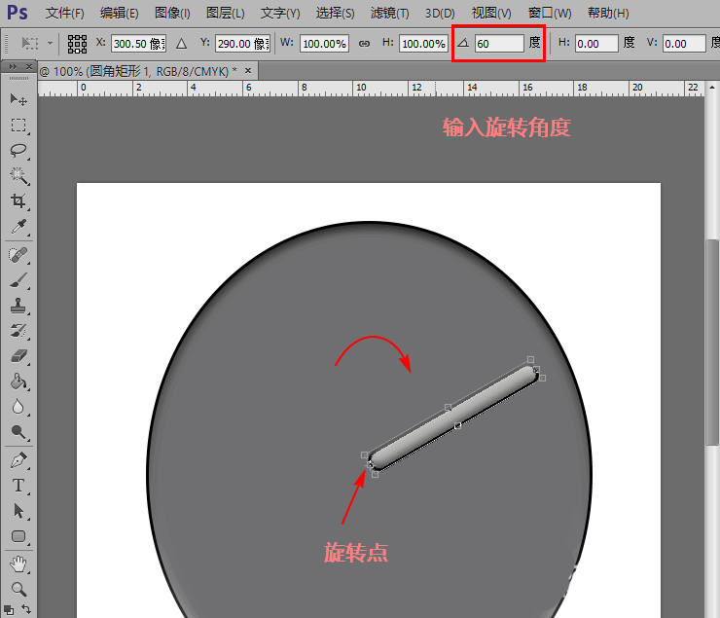Screen dimensions: 720x618
Task: Open the 帮助(H) menu
Action: [608, 13]
